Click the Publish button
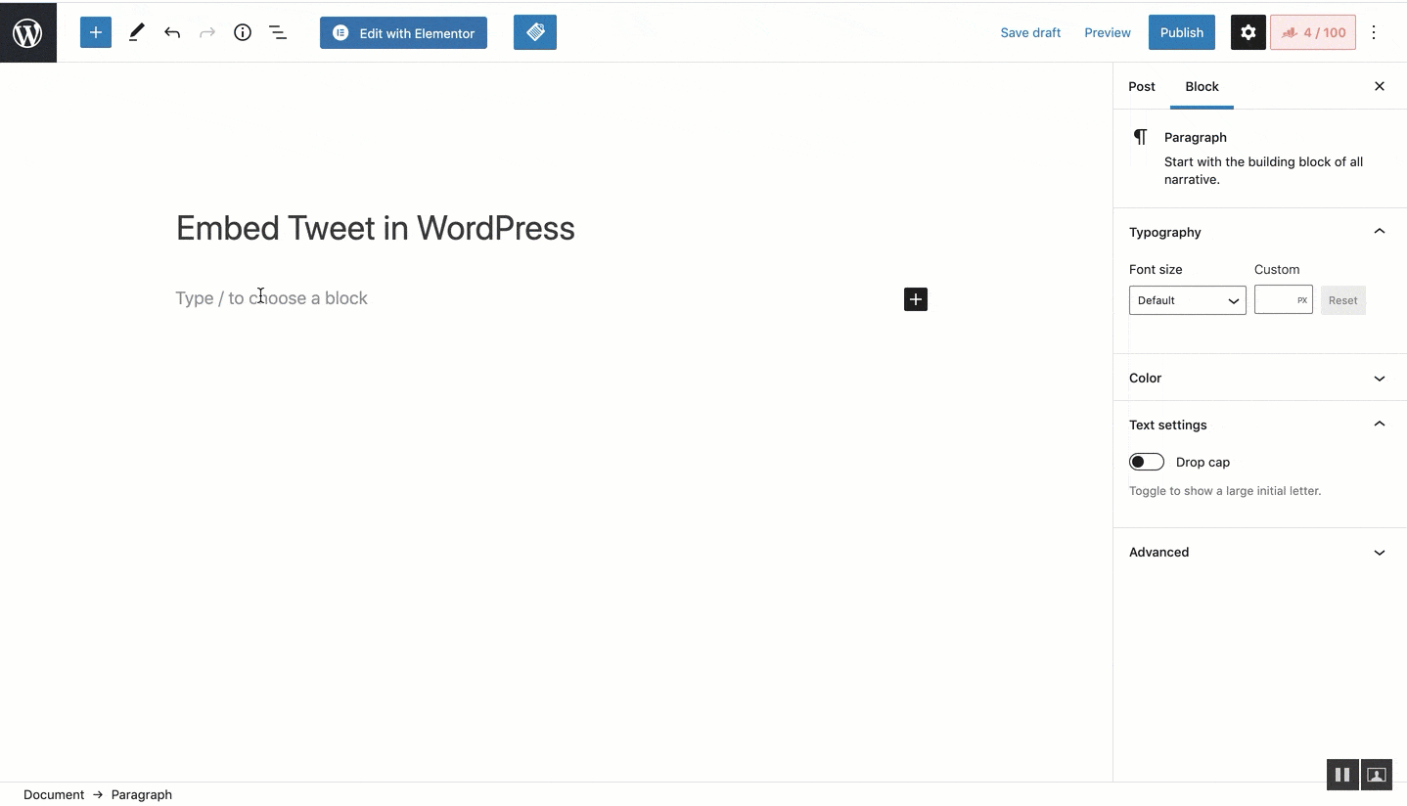This screenshot has width=1407, height=806. (1181, 32)
